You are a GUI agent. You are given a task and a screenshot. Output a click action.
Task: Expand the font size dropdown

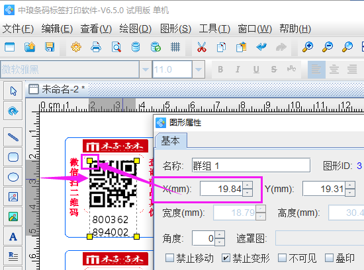199,69
